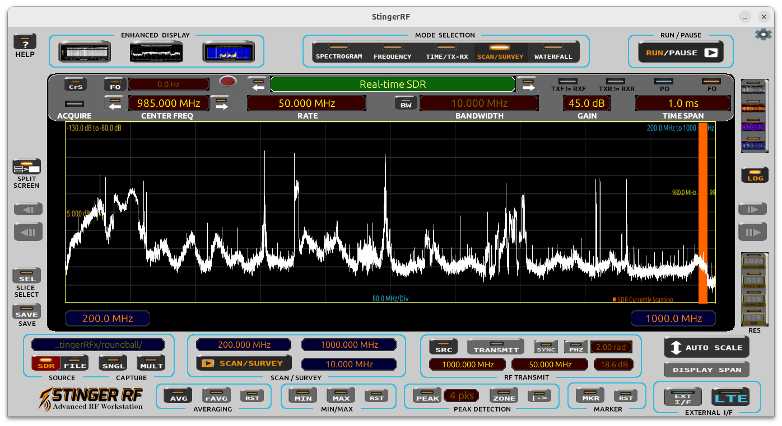Toggle the PO indicator
The width and height of the screenshot is (782, 426).
[x=664, y=82]
